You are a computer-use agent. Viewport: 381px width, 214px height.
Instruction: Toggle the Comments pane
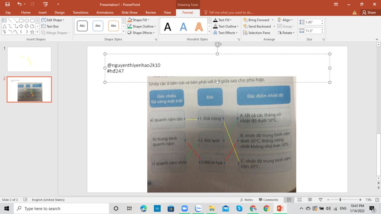pos(269,200)
